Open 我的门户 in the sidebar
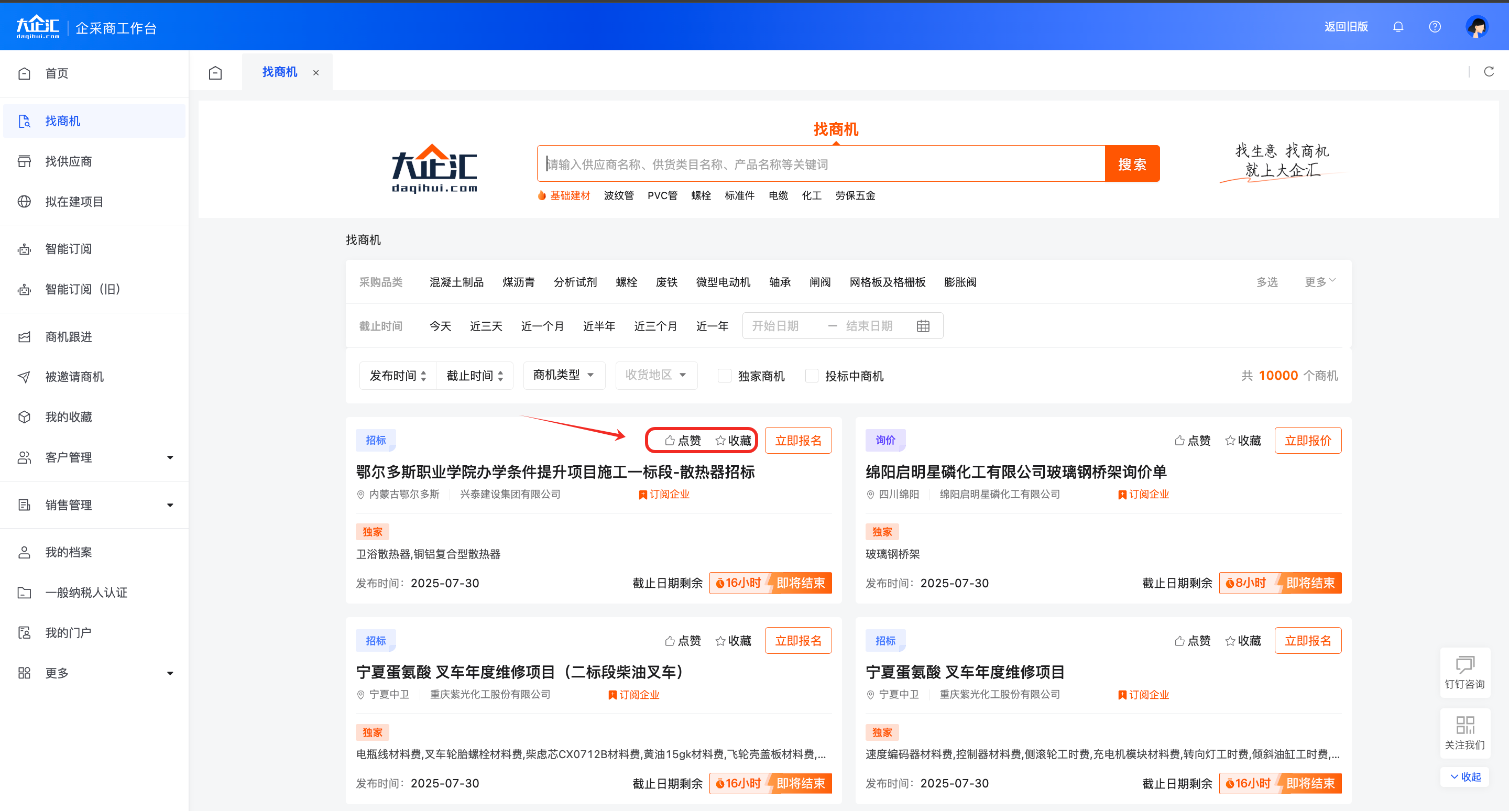This screenshot has width=1509, height=811. pyautogui.click(x=94, y=632)
